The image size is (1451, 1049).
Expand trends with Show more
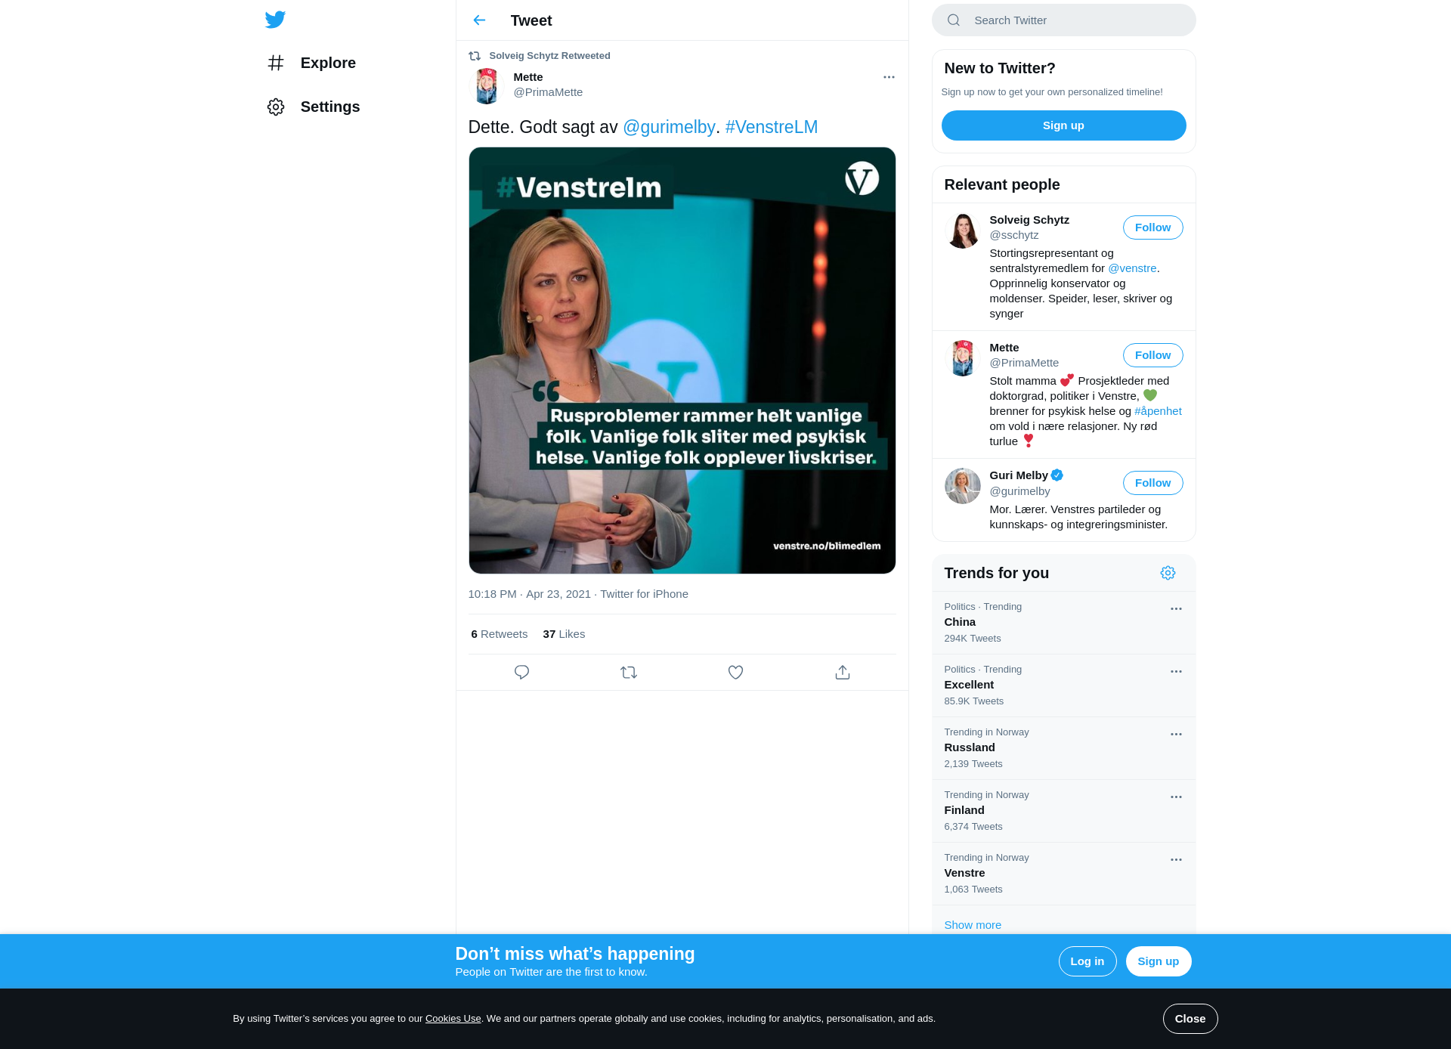(x=973, y=925)
